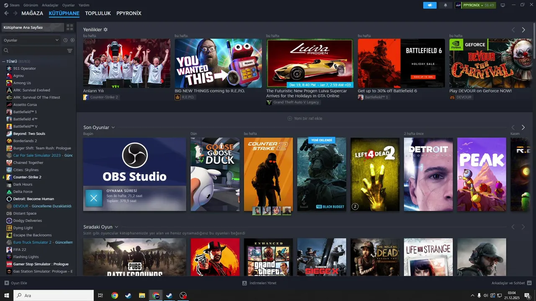This screenshot has width=536, height=301.
Task: Open the Oyunlar menu in menu bar
Action: click(x=69, y=5)
